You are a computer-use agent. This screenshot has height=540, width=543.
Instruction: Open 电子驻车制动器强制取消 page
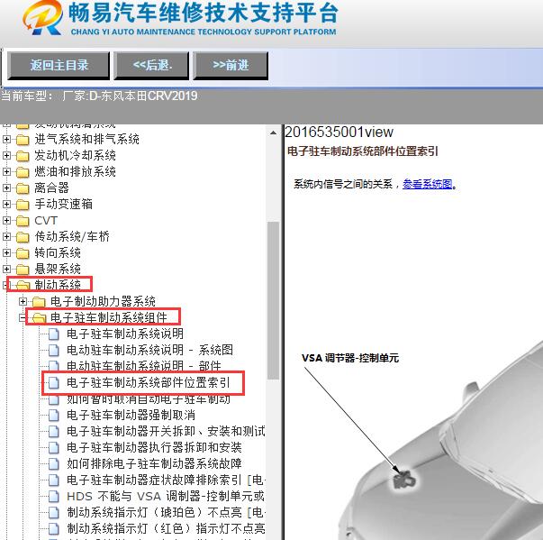(131, 416)
